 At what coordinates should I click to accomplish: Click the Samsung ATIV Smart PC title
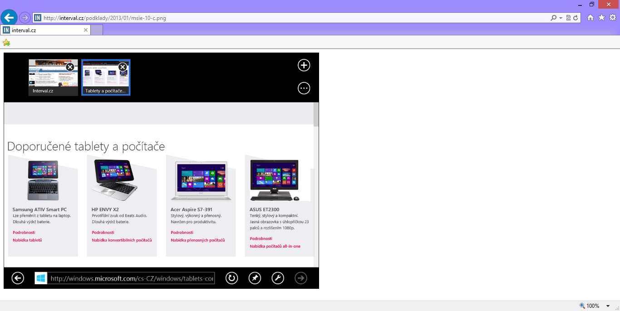tap(39, 209)
